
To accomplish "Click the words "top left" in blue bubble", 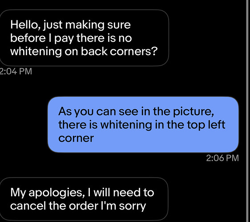I will tap(206, 125).
